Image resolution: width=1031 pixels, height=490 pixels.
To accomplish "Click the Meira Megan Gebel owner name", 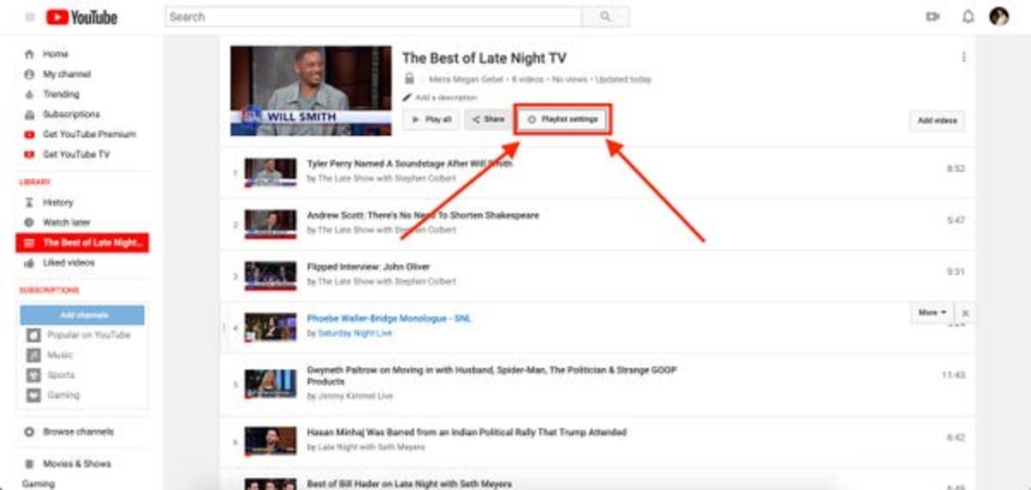I will [x=463, y=79].
